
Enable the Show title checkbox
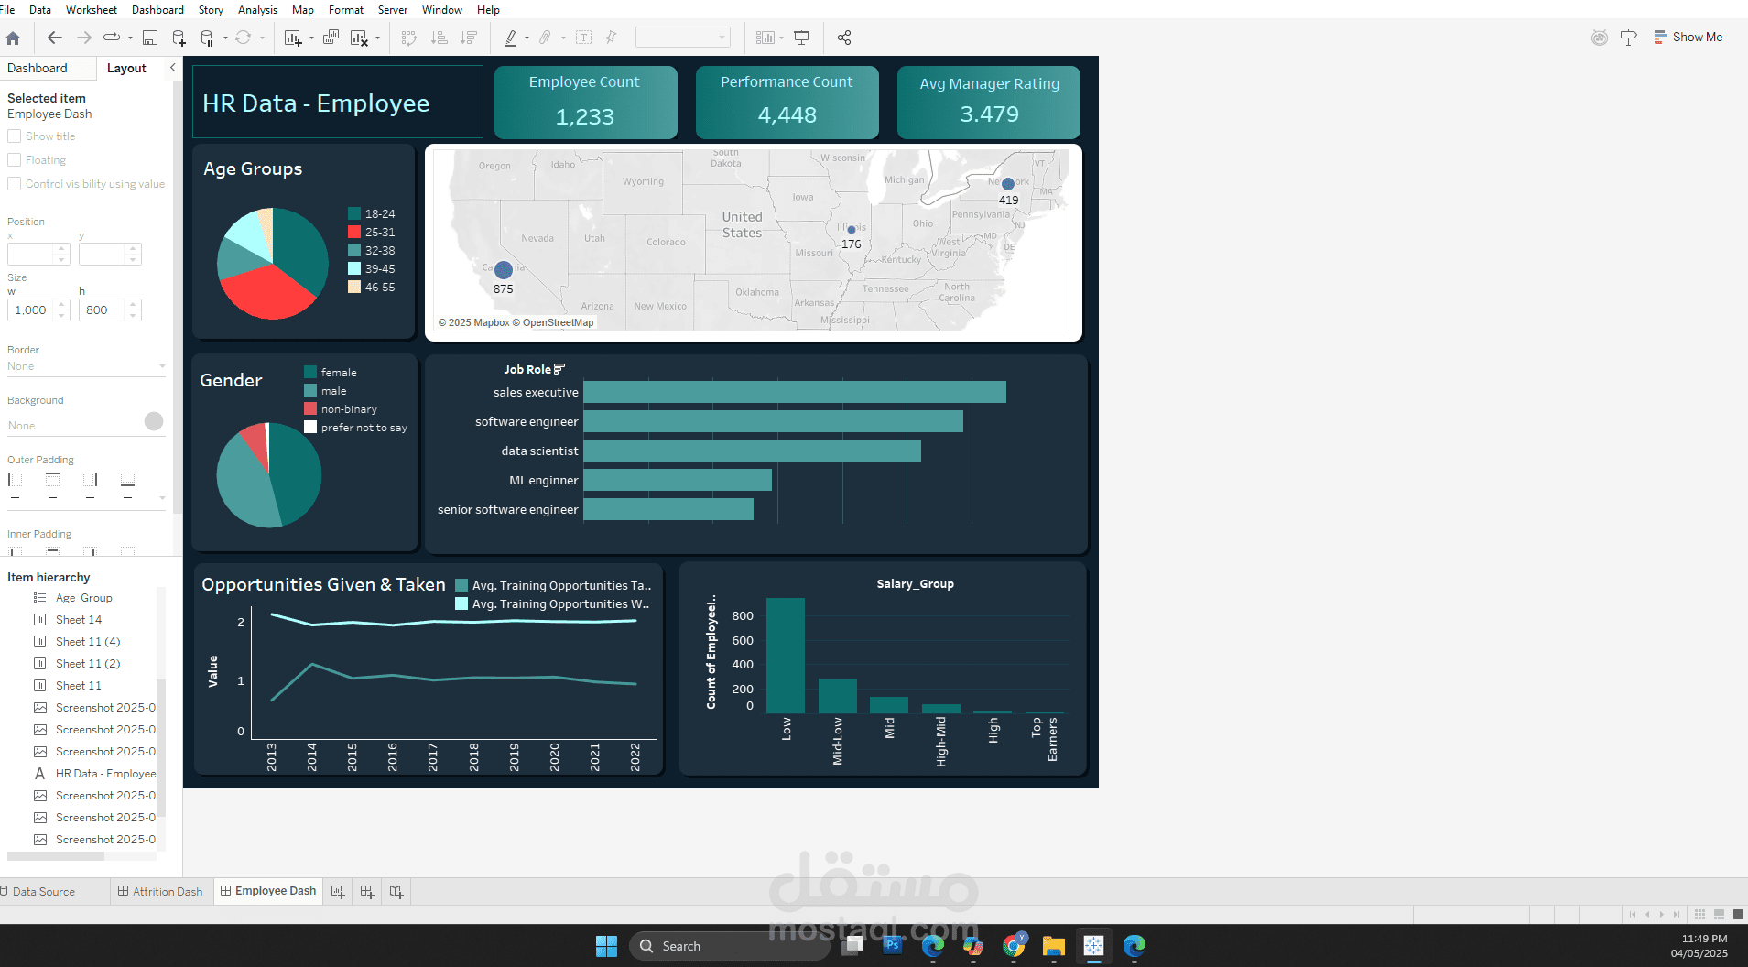14,136
